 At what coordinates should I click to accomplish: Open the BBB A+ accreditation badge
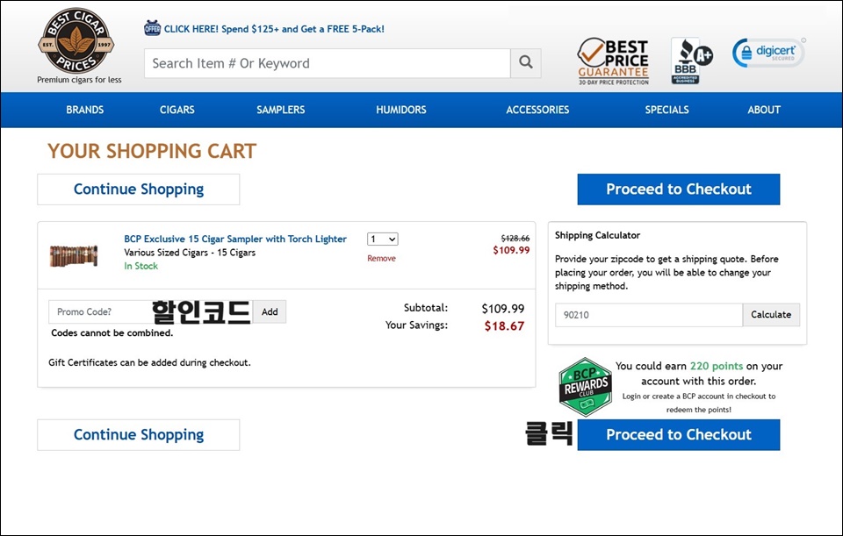(x=691, y=61)
